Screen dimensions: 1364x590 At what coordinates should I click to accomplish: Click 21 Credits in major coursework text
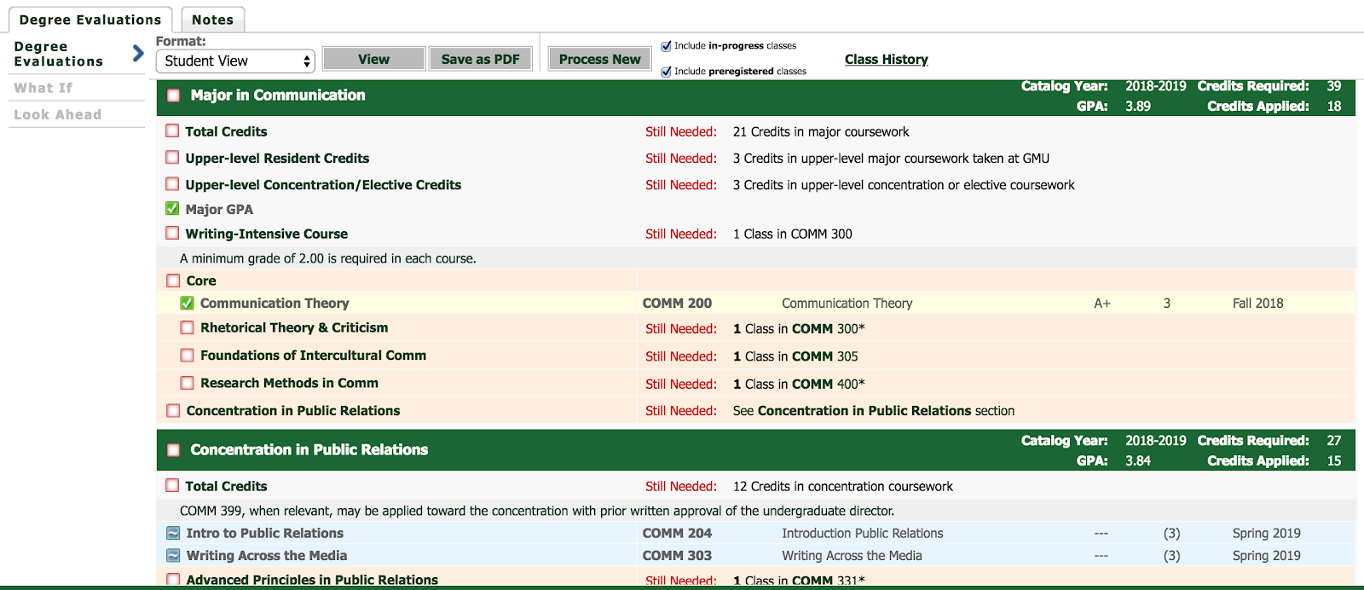click(x=821, y=132)
